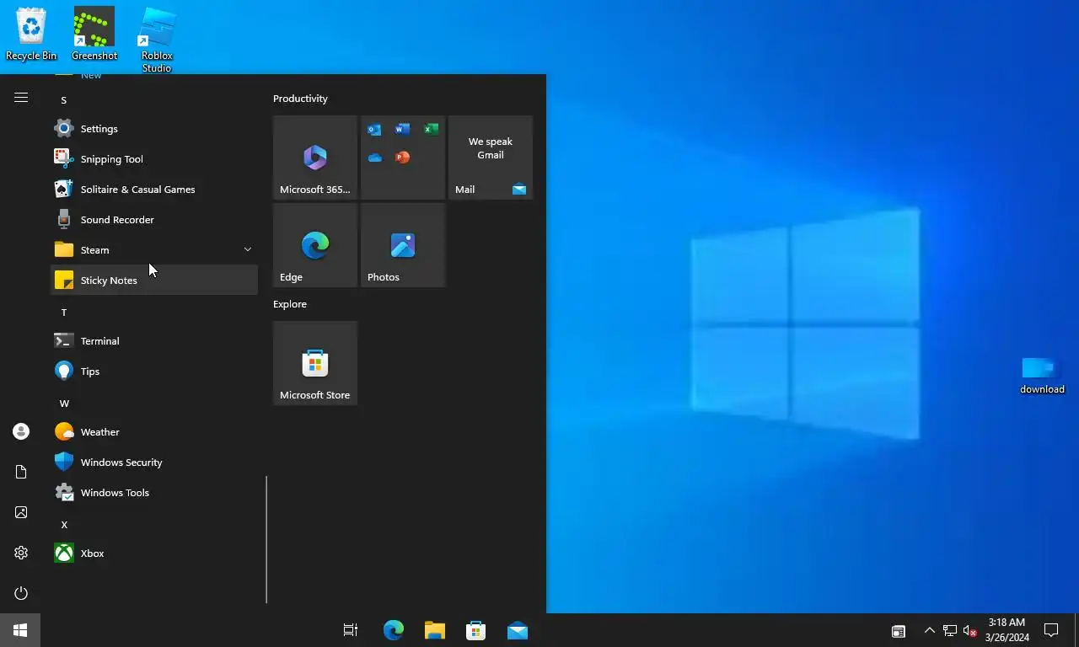Screen dimensions: 1079x647
Task: Expand the Start menu hamburger
Action: [x=21, y=98]
